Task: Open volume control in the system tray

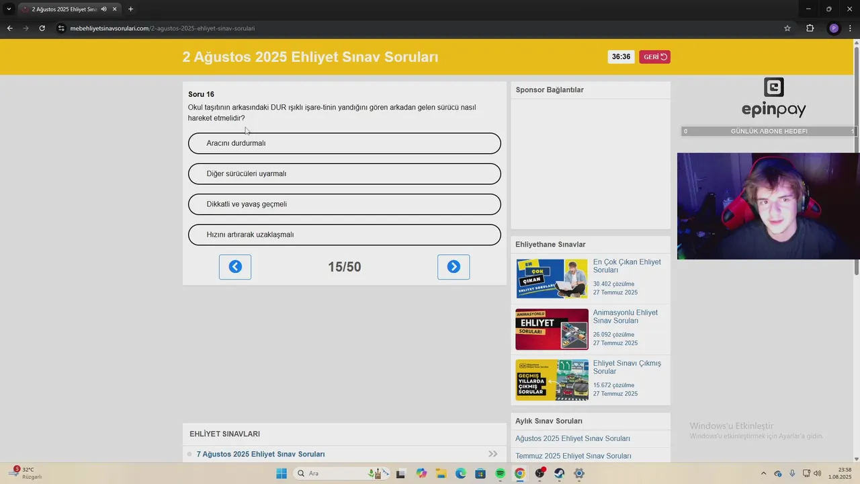Action: 817,473
